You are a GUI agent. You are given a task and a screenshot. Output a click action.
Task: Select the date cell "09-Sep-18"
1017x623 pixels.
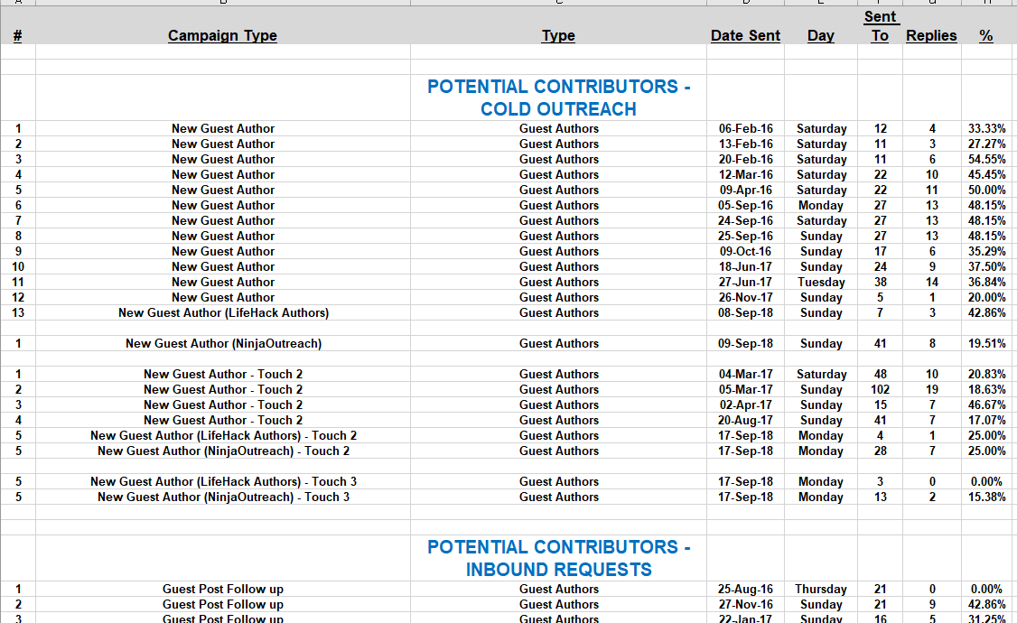745,344
